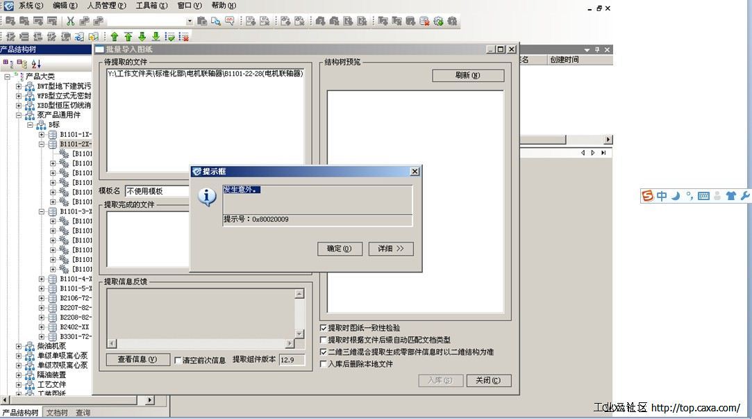Collapse the 泵产品通用件 tree node
Screen dimensions: 752x419
tap(18, 115)
